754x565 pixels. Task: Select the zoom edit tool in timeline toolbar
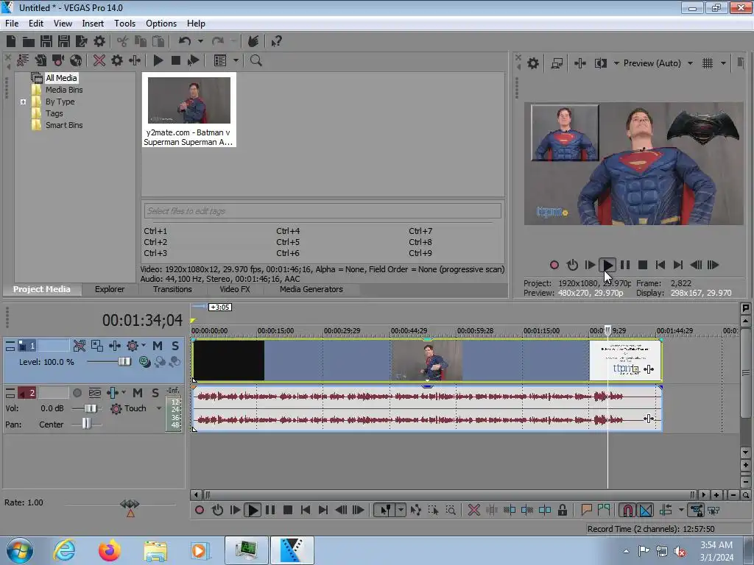tap(451, 511)
